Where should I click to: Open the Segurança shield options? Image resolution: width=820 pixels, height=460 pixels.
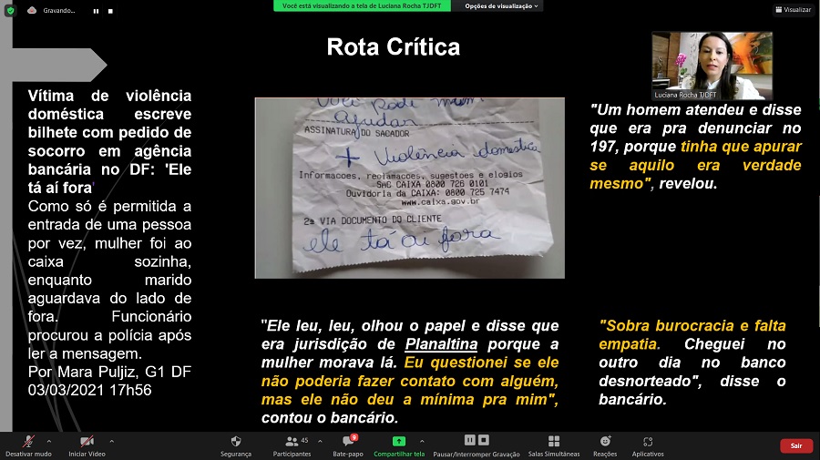click(x=236, y=441)
